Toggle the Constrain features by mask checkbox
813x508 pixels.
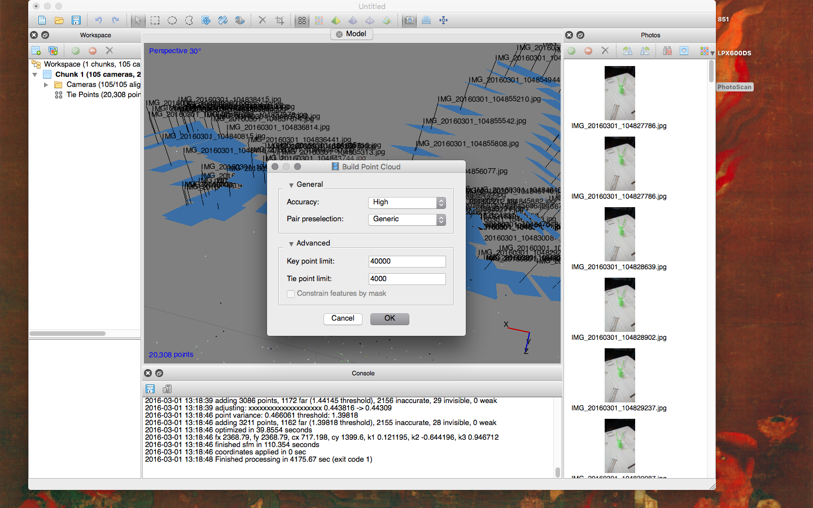click(x=291, y=294)
